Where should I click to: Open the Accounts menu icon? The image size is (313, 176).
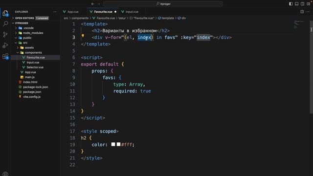(5, 174)
